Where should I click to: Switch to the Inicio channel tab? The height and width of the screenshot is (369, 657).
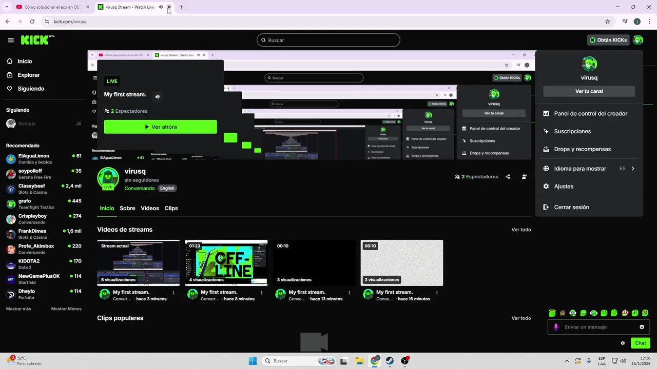coord(107,208)
